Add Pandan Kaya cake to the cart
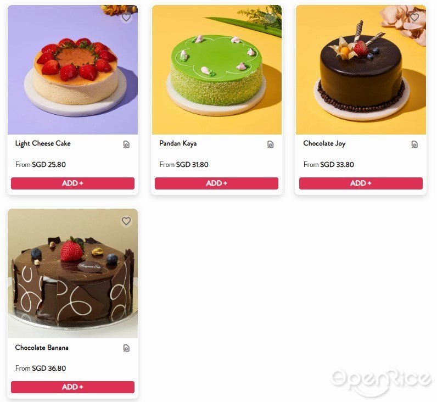Screen dimensions: 437x402 tap(216, 183)
